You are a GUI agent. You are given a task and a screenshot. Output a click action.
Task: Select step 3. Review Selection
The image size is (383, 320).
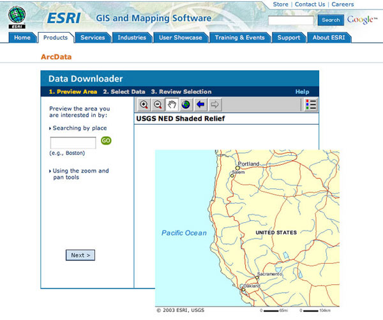181,92
